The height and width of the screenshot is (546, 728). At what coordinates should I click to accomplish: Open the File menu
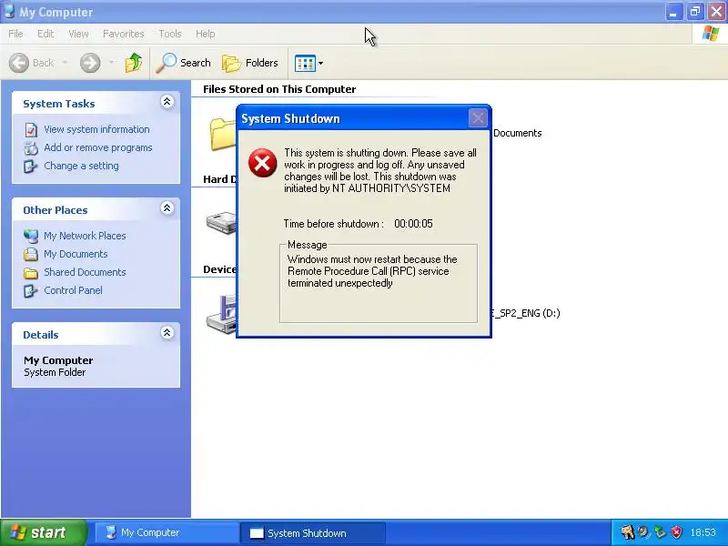(15, 34)
